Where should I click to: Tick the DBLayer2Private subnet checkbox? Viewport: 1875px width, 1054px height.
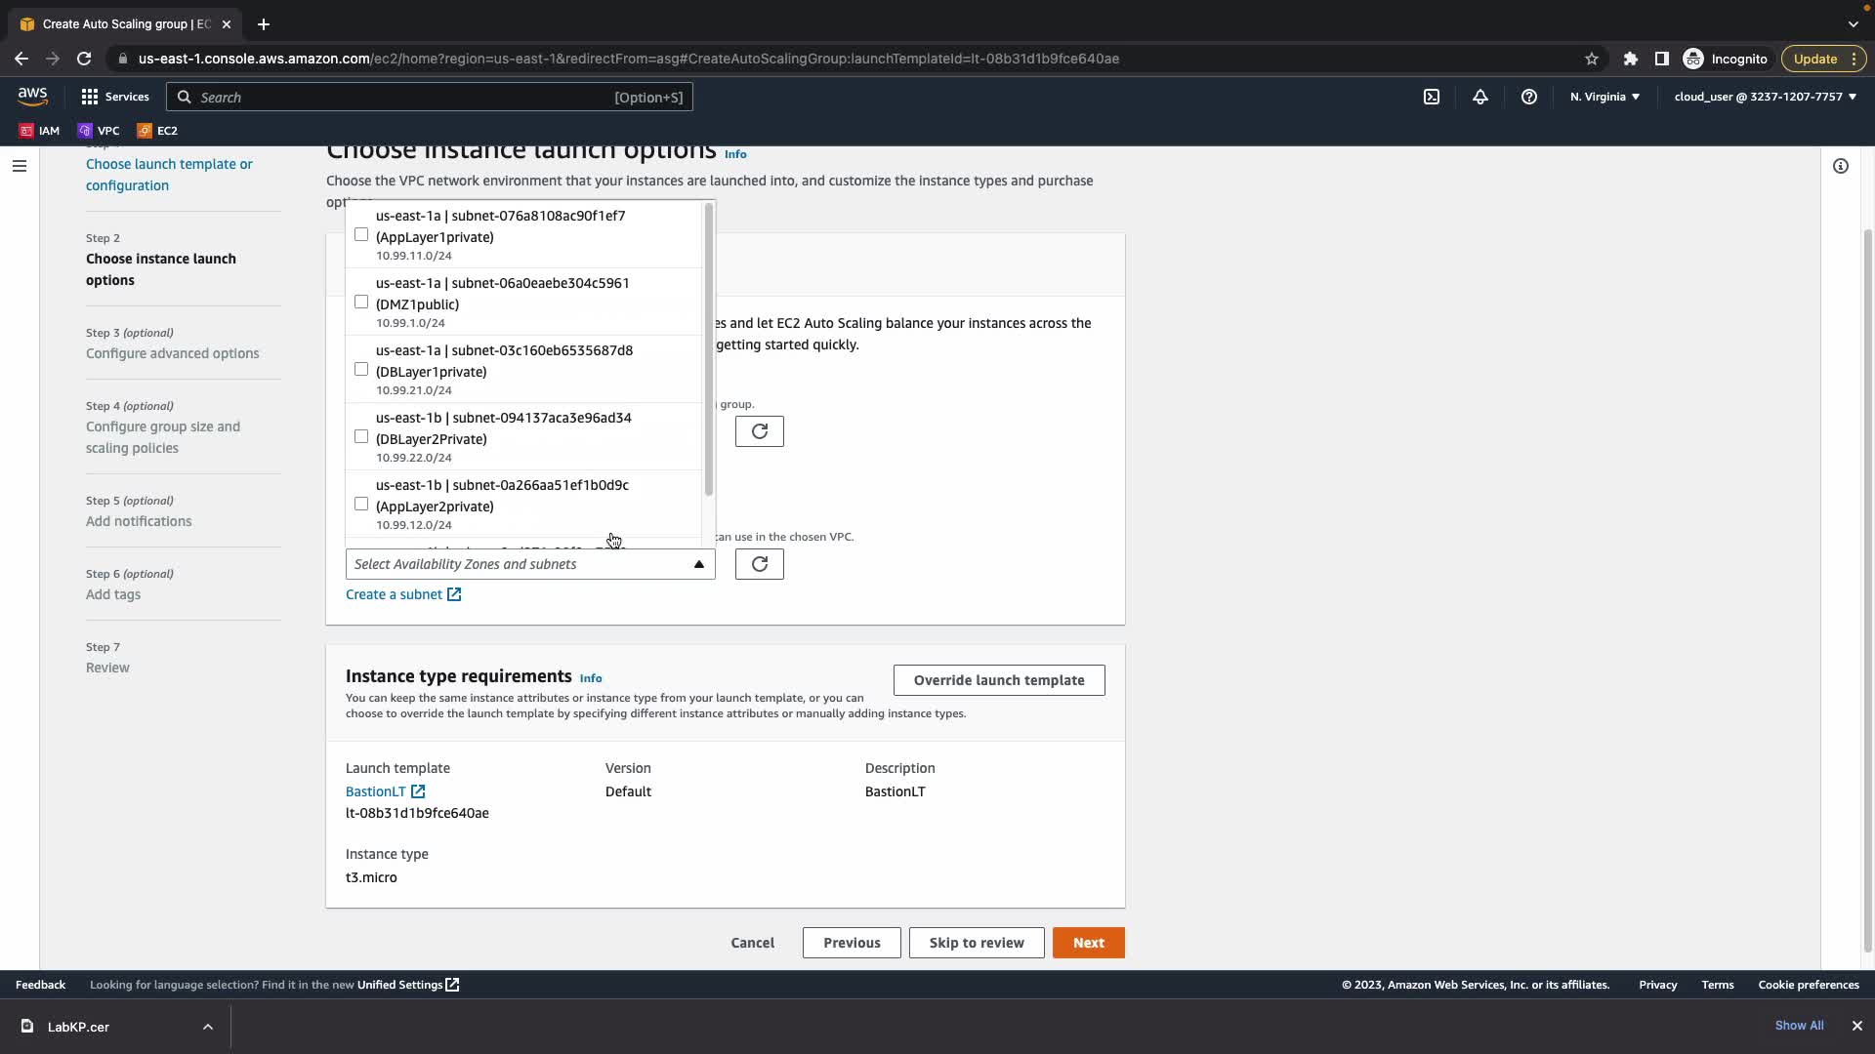click(361, 436)
